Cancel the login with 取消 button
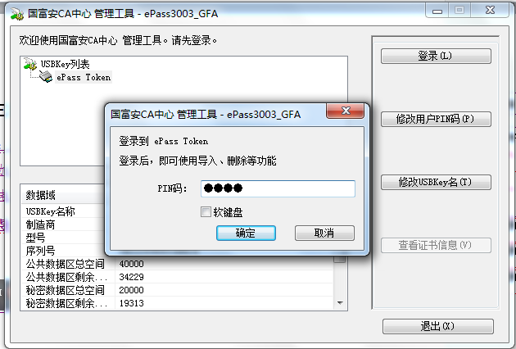The height and width of the screenshot is (349, 516). click(324, 233)
